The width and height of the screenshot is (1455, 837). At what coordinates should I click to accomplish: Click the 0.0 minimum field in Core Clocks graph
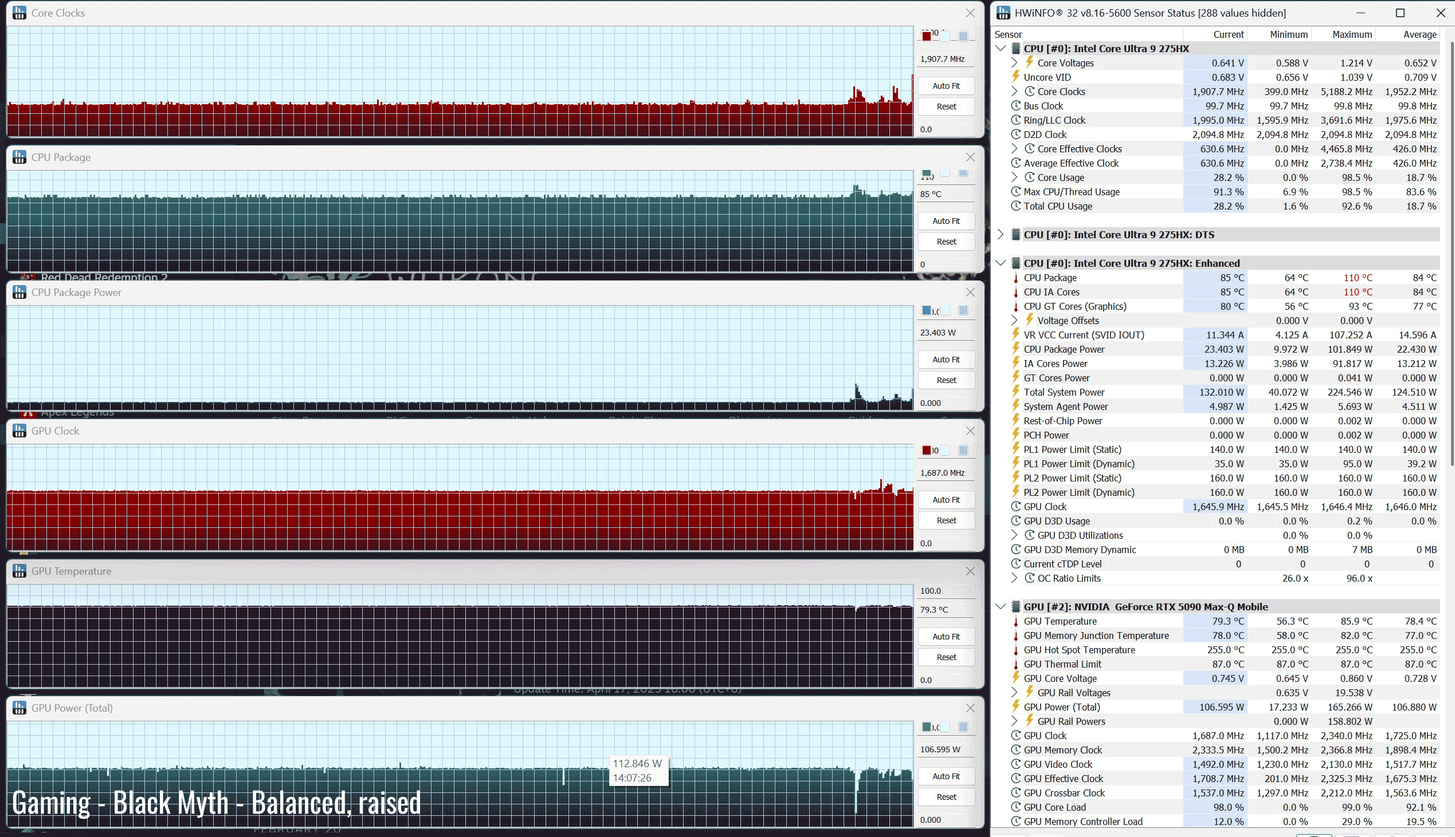click(x=946, y=129)
